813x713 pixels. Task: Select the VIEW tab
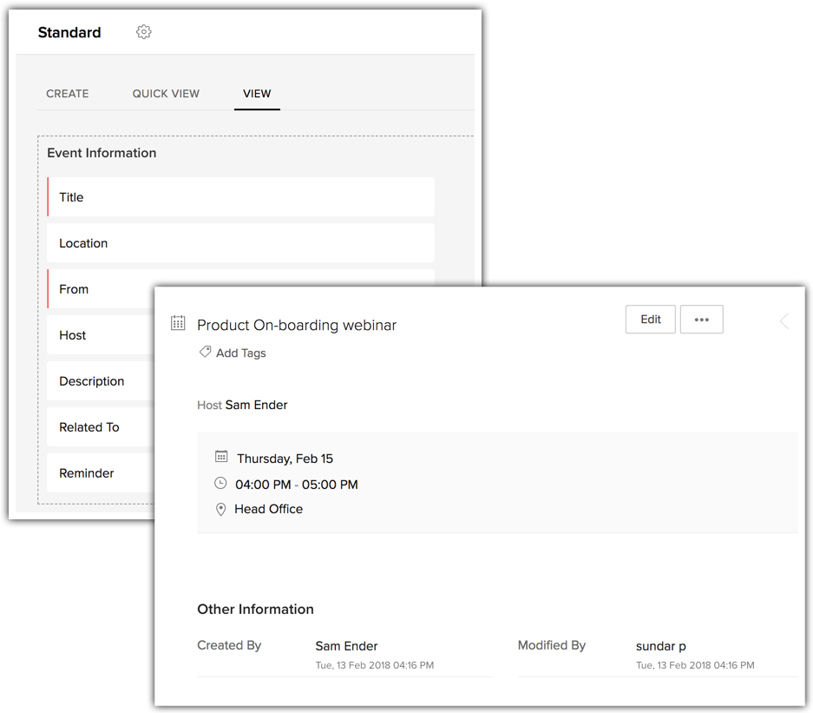(257, 94)
